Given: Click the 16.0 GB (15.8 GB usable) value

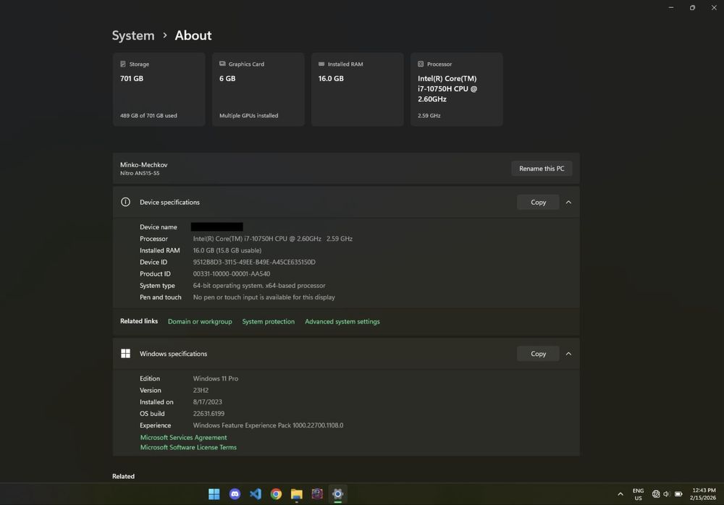Looking at the screenshot, I should coord(227,250).
